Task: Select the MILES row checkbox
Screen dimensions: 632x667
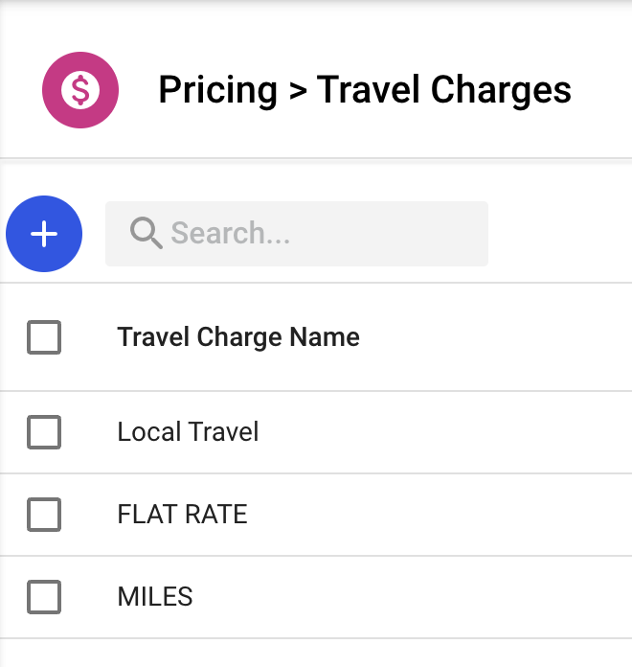Action: pos(44,597)
